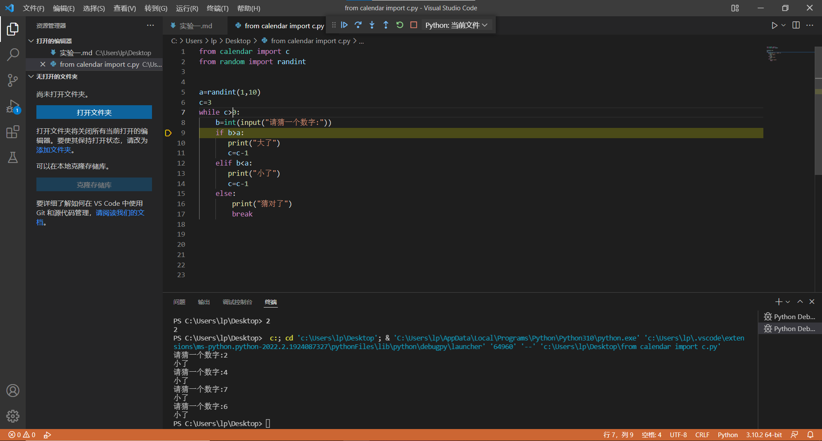The height and width of the screenshot is (441, 822).
Task: Open the Source Control view
Action: point(13,80)
